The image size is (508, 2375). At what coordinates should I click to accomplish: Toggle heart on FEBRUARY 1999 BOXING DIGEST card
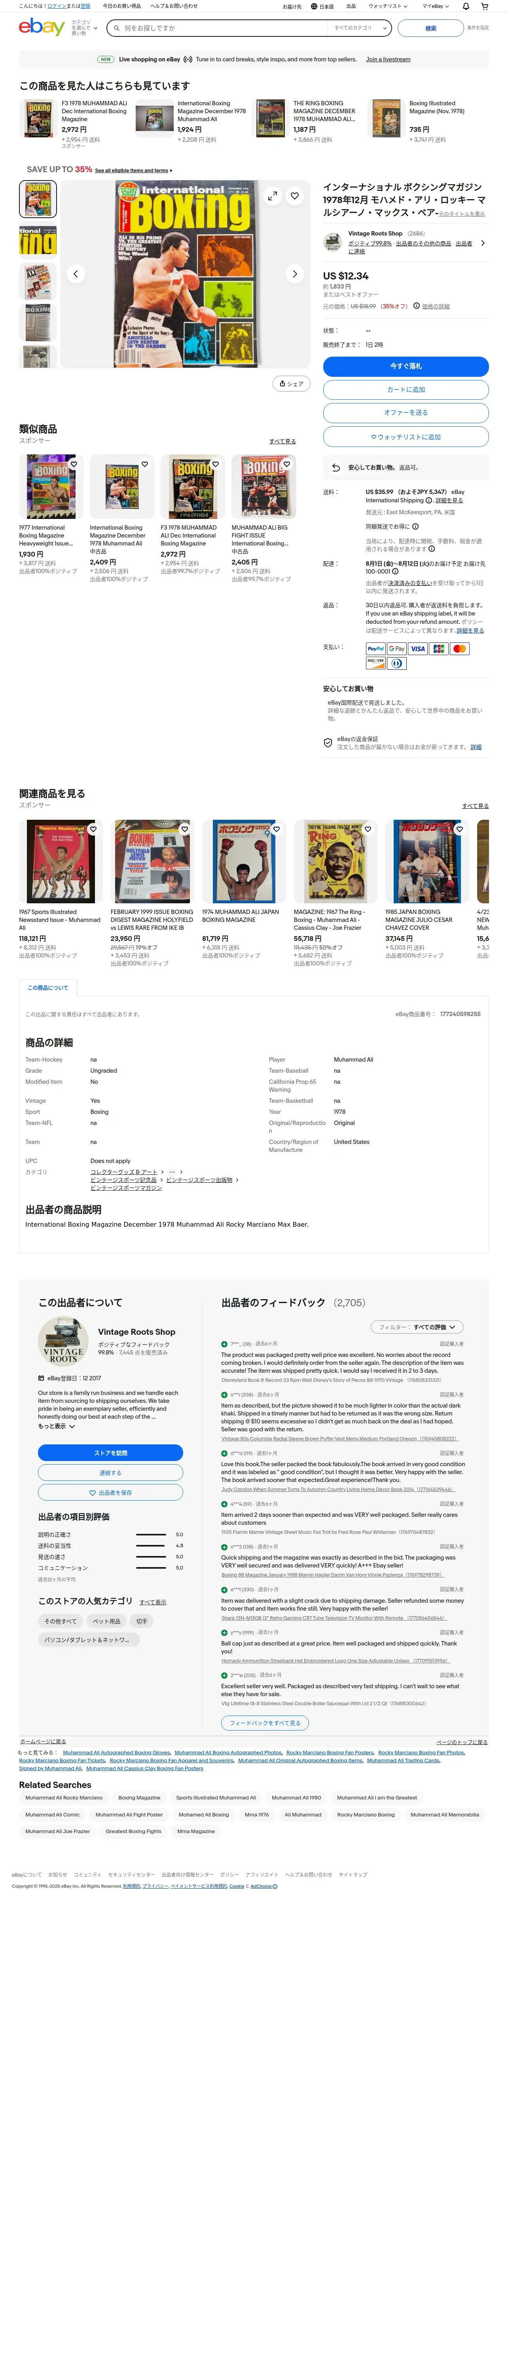click(184, 829)
